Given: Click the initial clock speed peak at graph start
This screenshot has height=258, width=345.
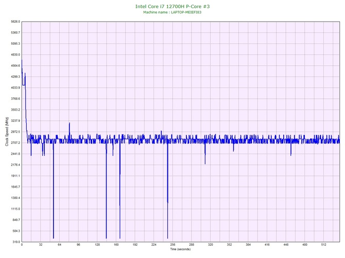Looking at the screenshot, I should click(x=22, y=62).
